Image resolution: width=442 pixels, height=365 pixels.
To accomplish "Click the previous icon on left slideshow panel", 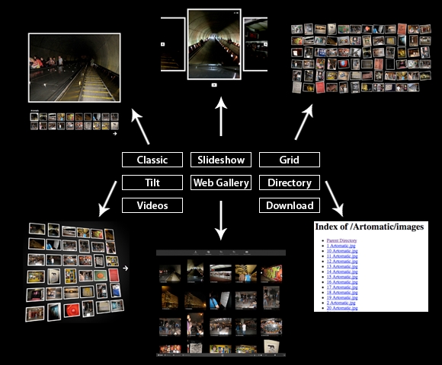I will [x=162, y=44].
